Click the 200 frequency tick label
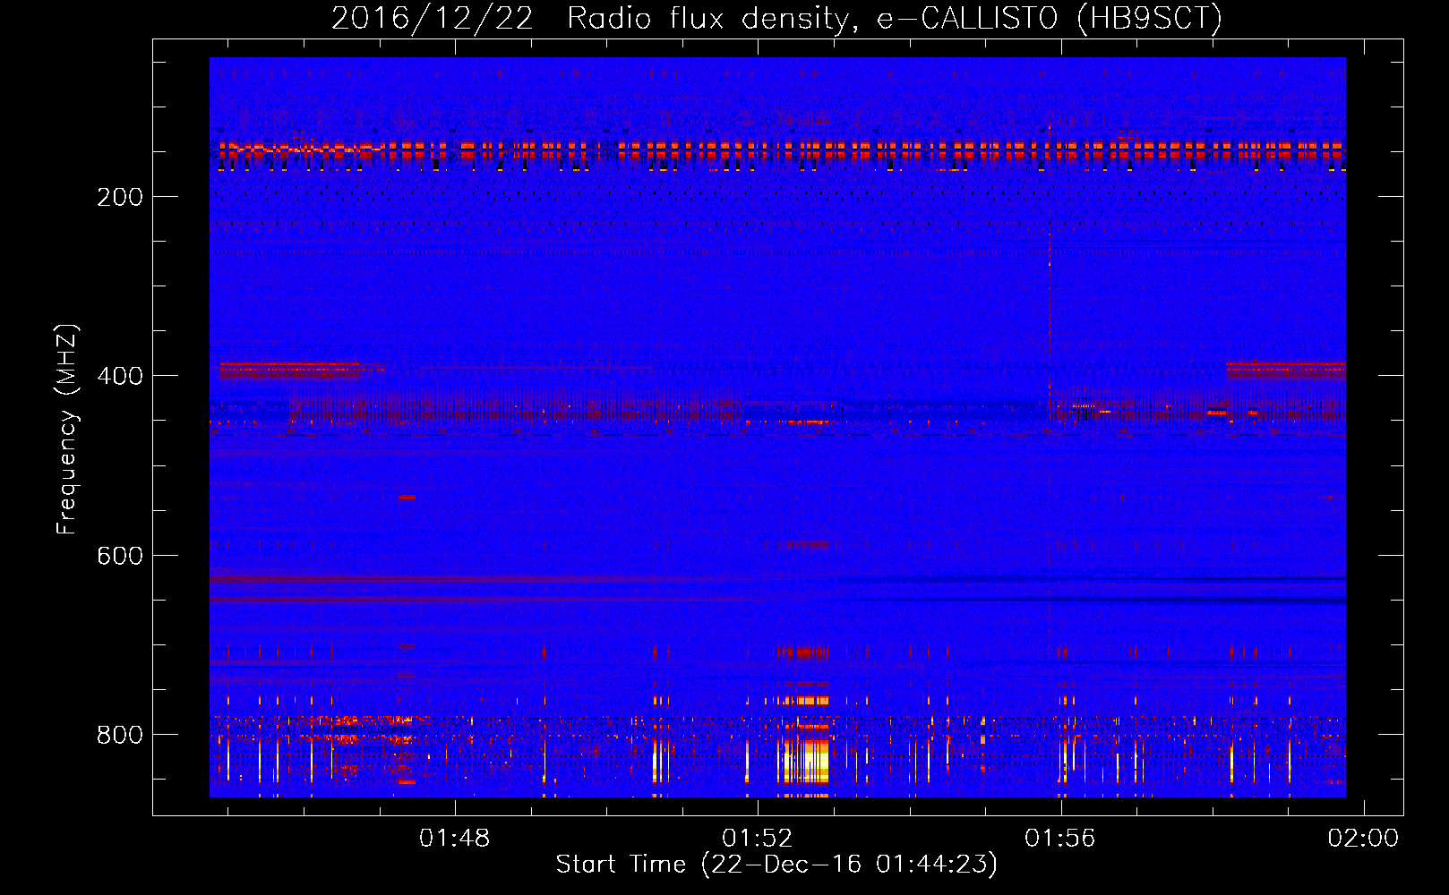The image size is (1449, 895). pos(120,197)
